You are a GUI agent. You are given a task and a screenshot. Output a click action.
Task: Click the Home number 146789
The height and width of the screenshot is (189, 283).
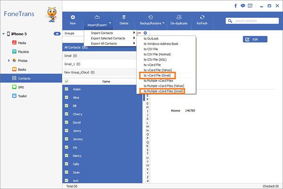coord(190,110)
